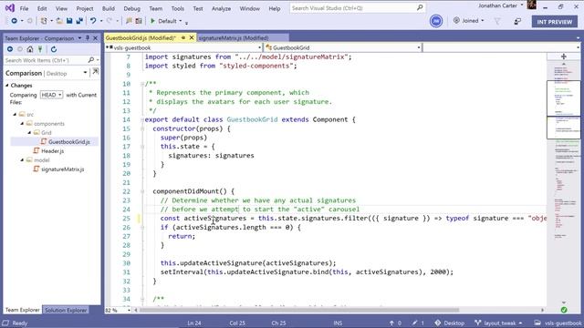Open the File menu

coord(25,8)
